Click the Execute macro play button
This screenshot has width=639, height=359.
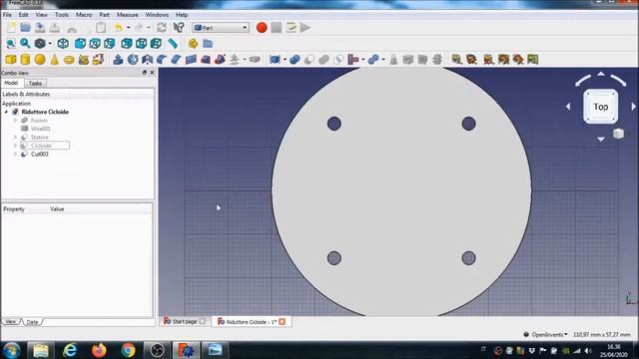click(x=306, y=28)
